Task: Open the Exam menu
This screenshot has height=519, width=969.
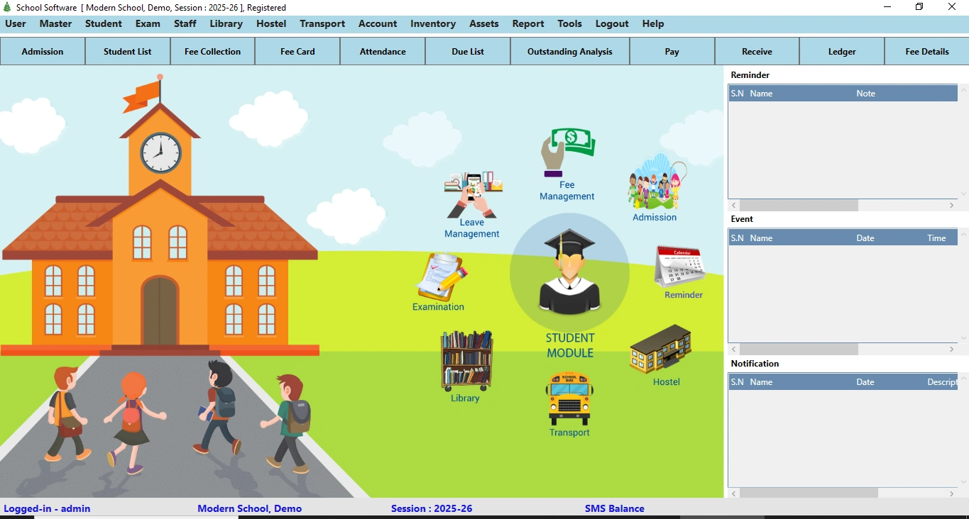Action: [148, 23]
